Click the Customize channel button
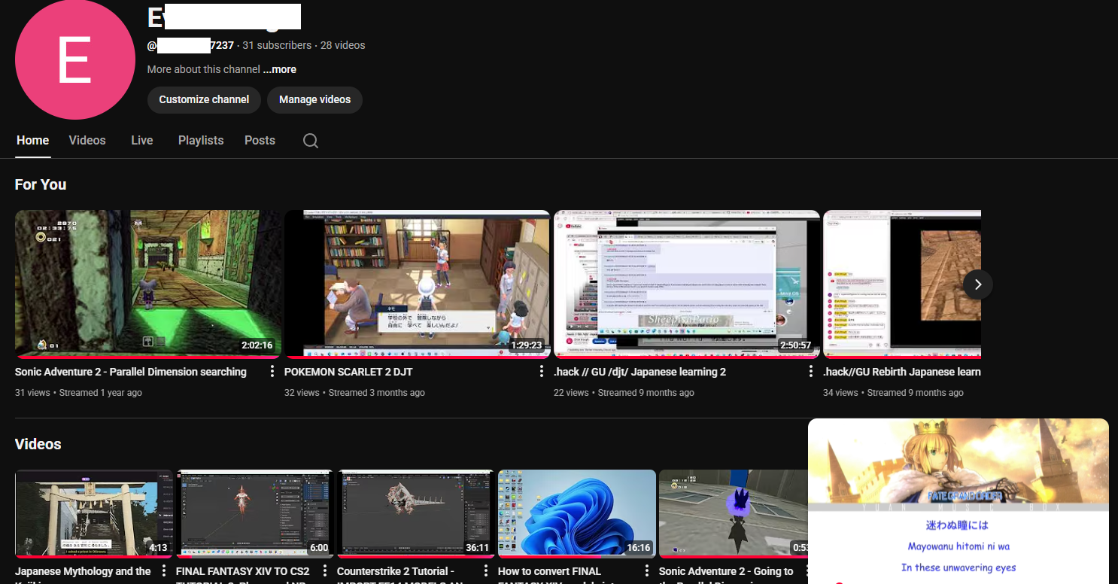The image size is (1118, 584). (204, 99)
